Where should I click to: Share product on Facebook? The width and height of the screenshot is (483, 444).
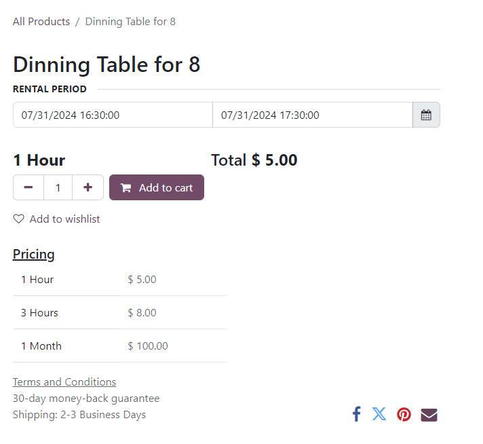tap(356, 414)
